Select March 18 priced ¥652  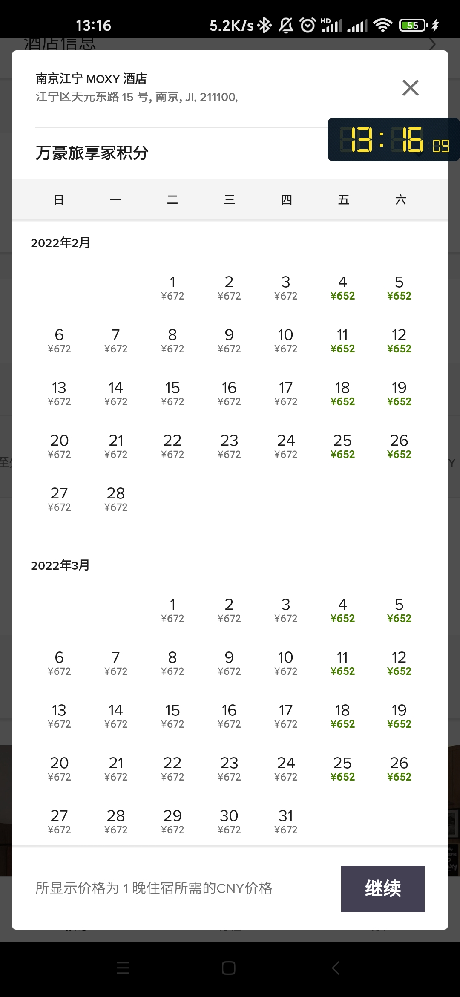tap(342, 716)
